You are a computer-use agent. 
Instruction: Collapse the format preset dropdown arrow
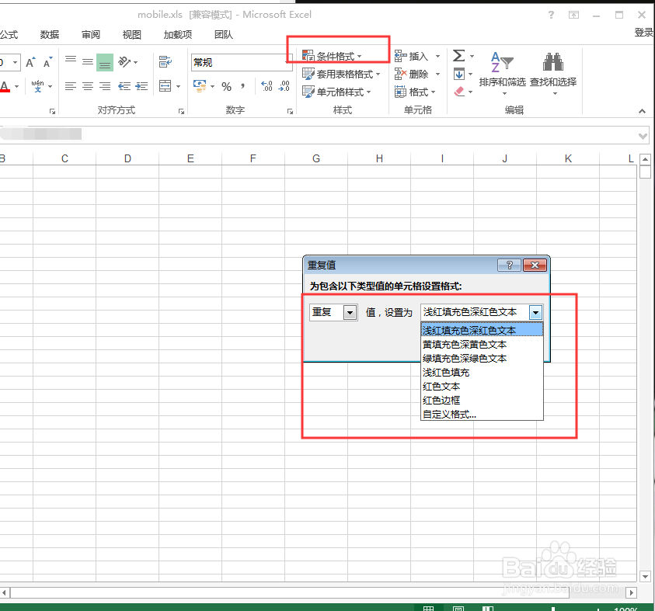(x=535, y=312)
